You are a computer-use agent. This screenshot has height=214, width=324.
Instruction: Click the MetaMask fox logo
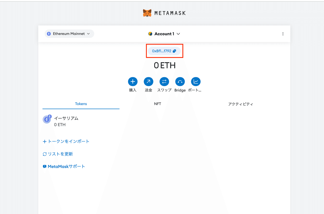(147, 13)
